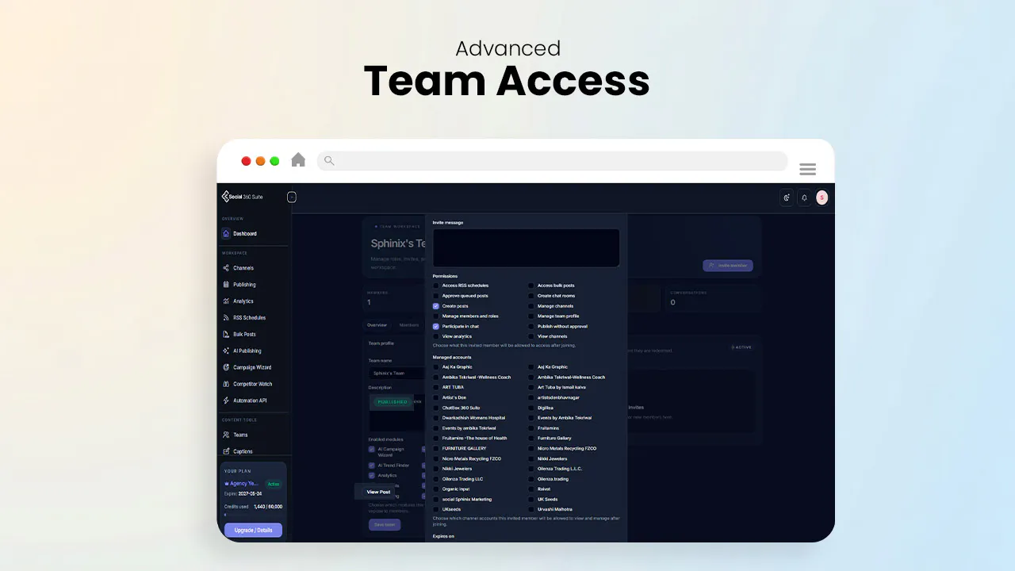Click the Upgrade / Details button

pos(253,530)
